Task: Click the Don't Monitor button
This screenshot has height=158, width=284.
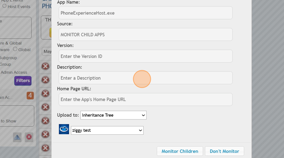Action: 225,151
